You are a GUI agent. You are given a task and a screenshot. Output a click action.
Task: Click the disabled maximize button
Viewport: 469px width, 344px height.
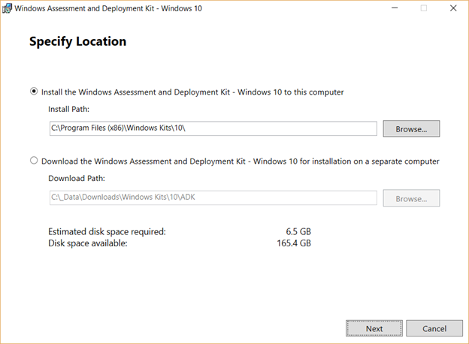tap(424, 8)
